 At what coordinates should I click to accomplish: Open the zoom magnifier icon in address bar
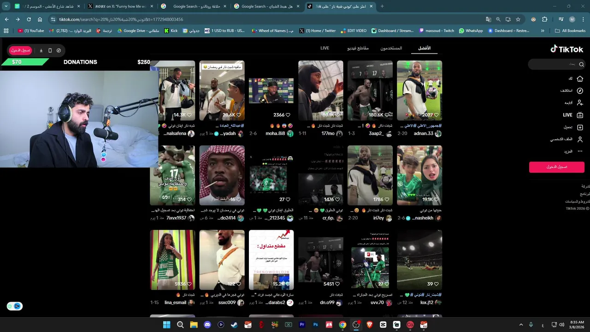(x=498, y=19)
